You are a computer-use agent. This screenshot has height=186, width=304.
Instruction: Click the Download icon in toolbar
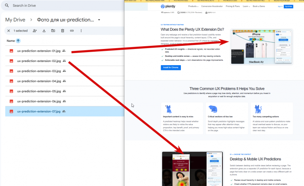(44, 31)
